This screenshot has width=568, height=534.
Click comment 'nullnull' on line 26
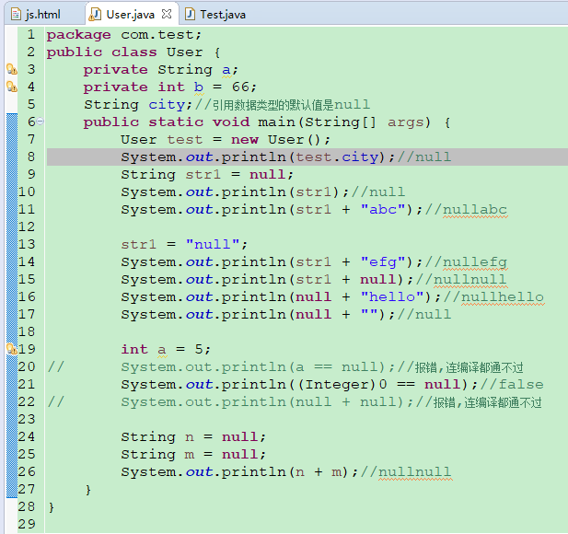pyautogui.click(x=415, y=471)
